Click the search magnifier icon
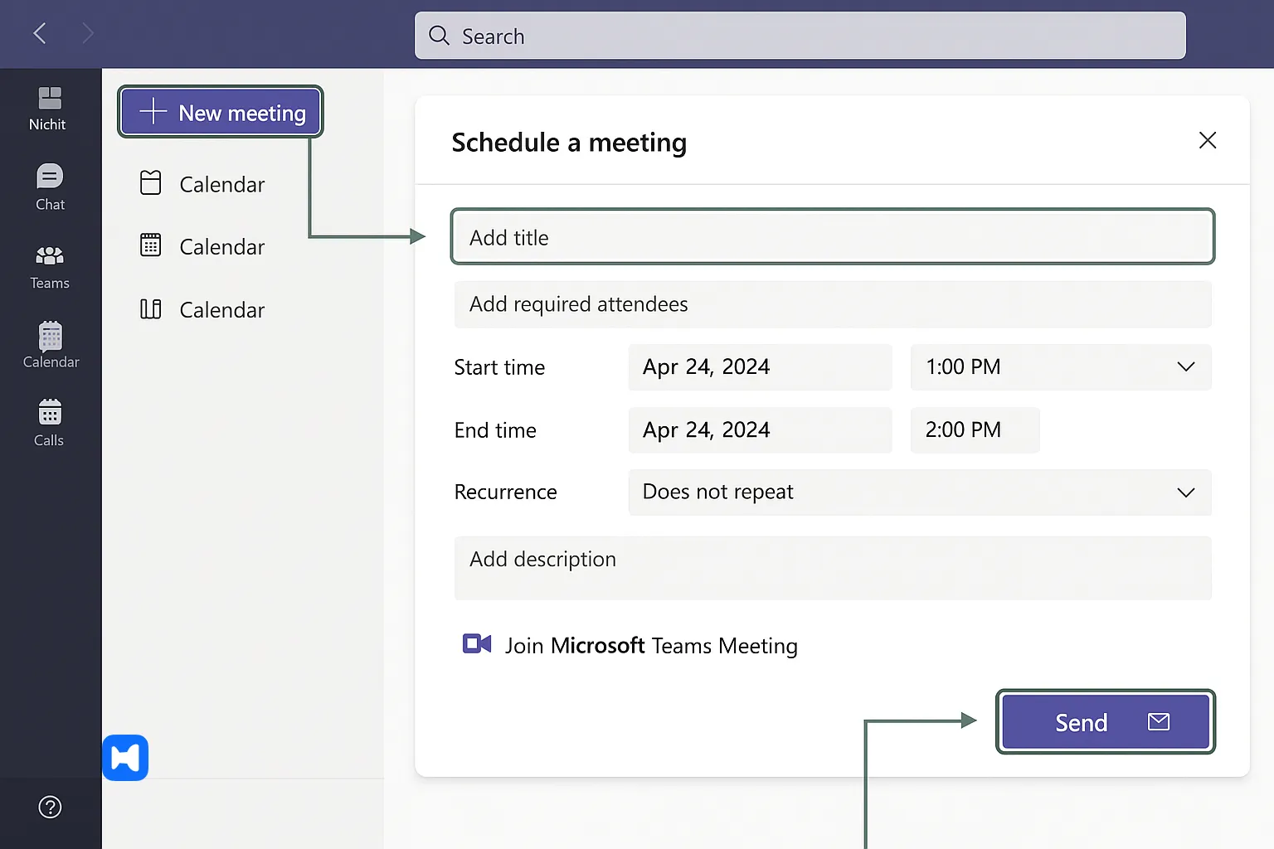This screenshot has height=849, width=1274. pos(438,36)
